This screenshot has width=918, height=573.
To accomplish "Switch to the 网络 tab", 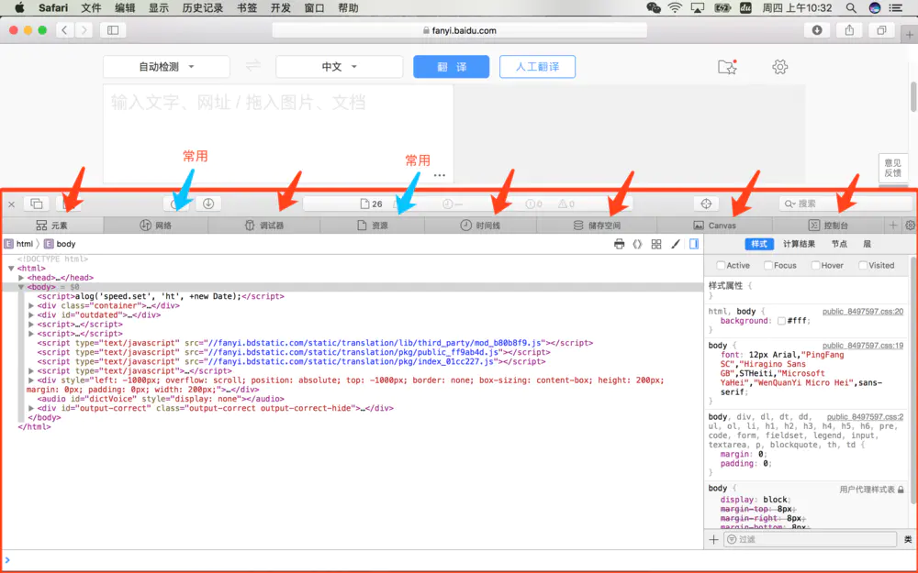I will pos(156,226).
